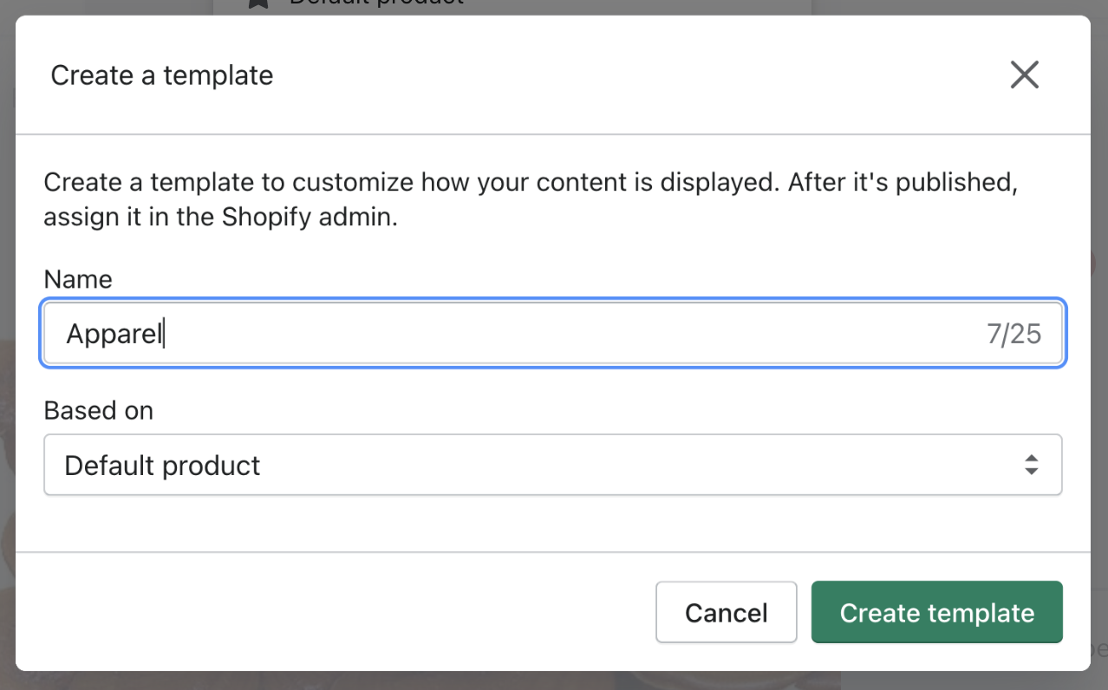The height and width of the screenshot is (690, 1108).
Task: Close the Create a template dialog
Action: pyautogui.click(x=1024, y=75)
